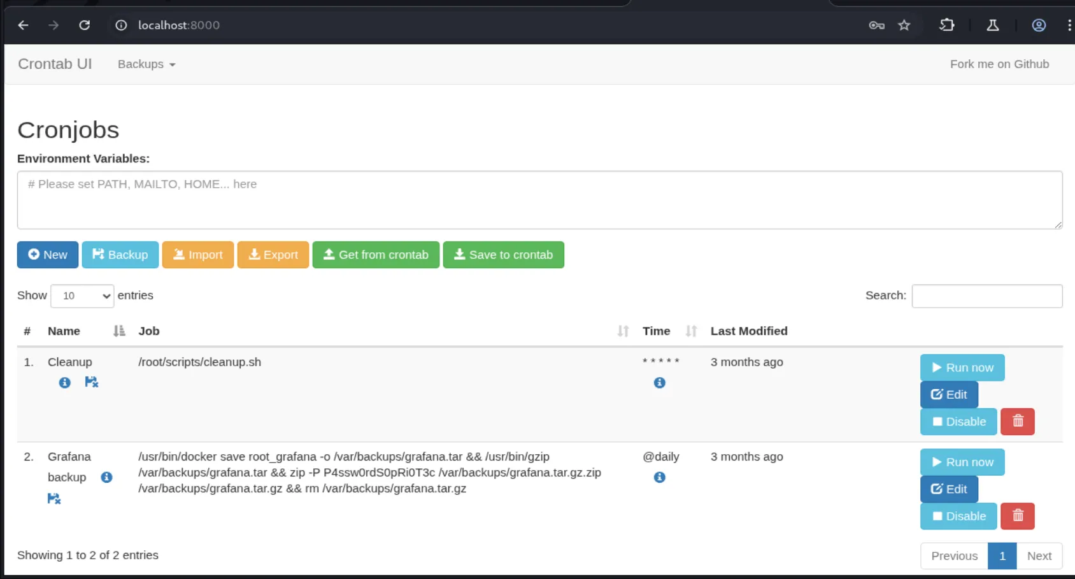Open the Backups dropdown menu
The width and height of the screenshot is (1075, 579).
click(x=146, y=64)
